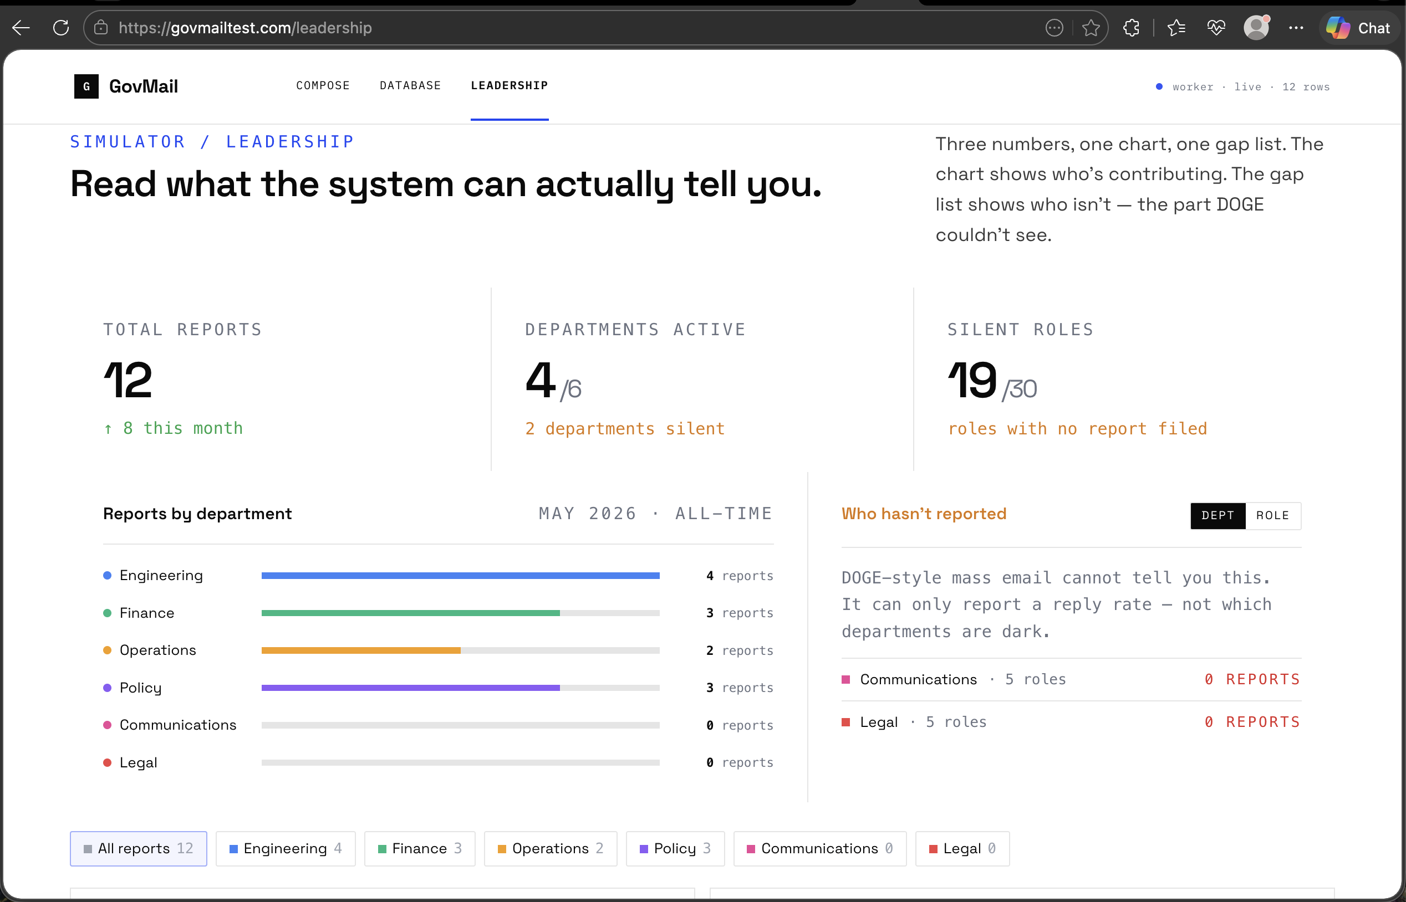
Task: Open the Compose tab
Action: coord(323,85)
